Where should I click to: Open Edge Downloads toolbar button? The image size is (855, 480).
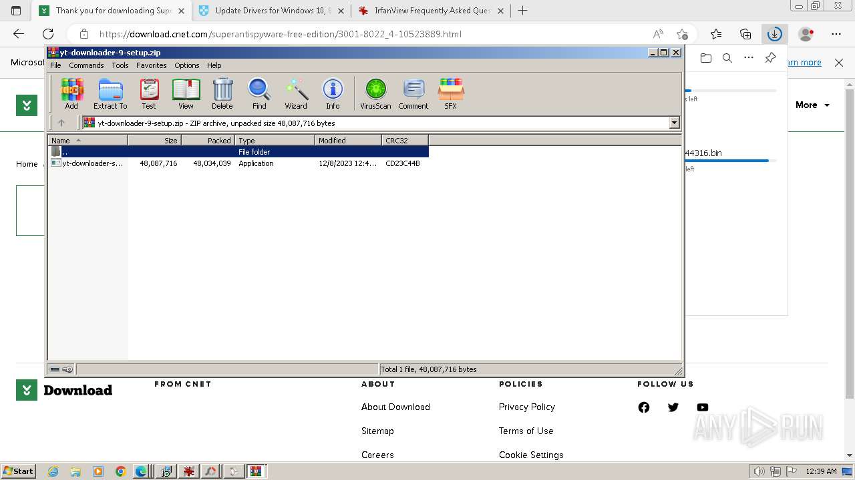point(774,34)
